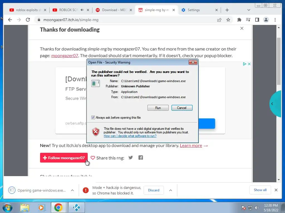Open the Chrome profile avatar
The image size is (285, 213).
[x=266, y=20]
